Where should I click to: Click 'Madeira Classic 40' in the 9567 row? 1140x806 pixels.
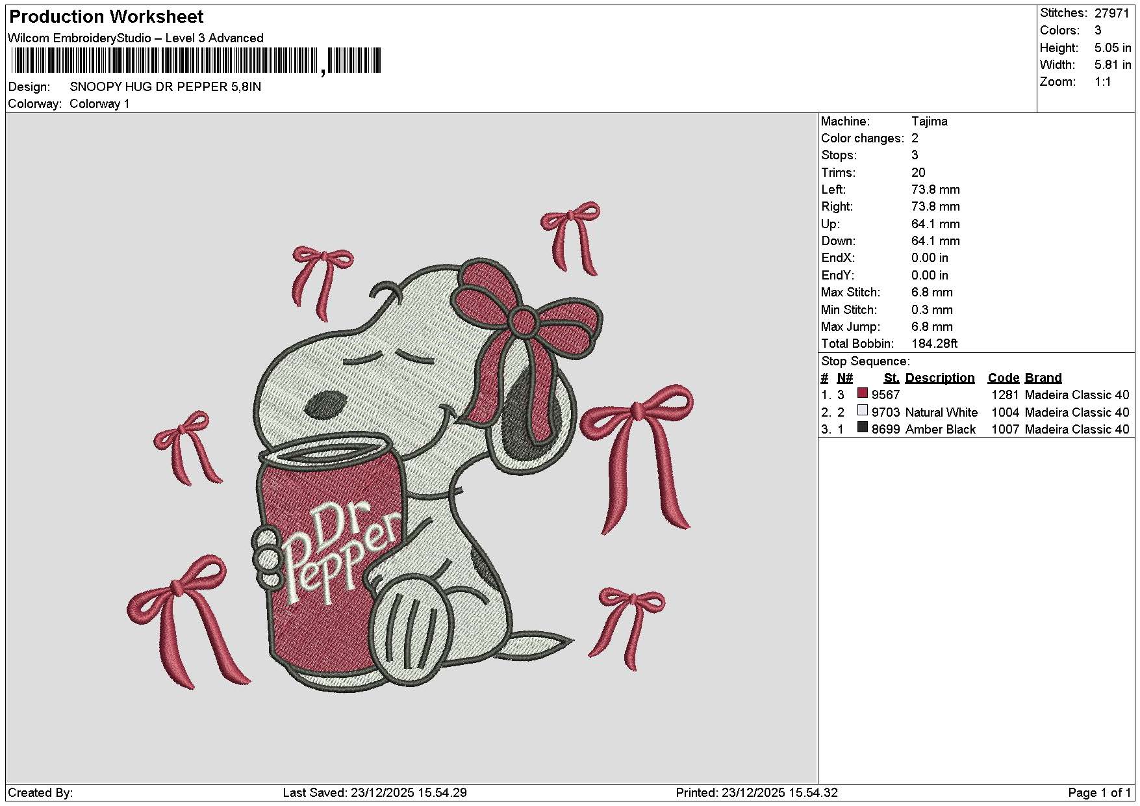1077,395
